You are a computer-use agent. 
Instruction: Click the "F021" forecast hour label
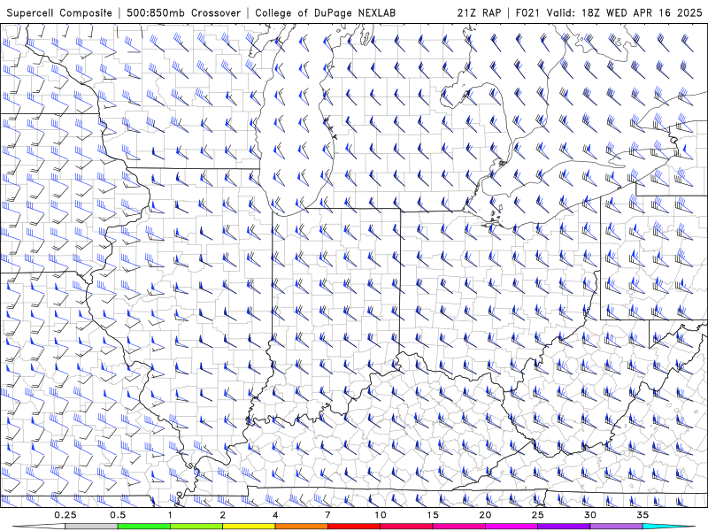coord(528,12)
